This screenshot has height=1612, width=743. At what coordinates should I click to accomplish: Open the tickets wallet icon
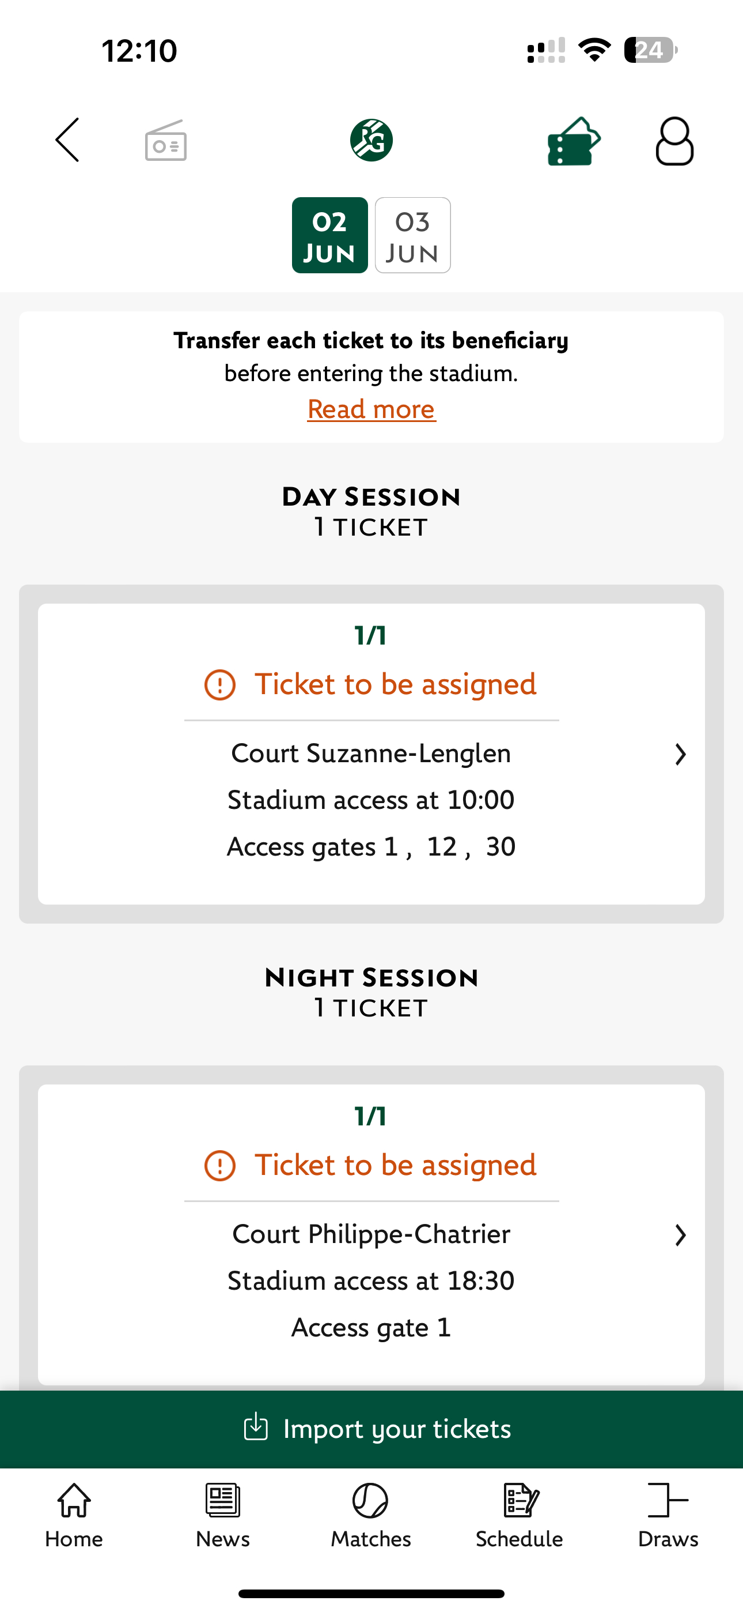coord(574,141)
